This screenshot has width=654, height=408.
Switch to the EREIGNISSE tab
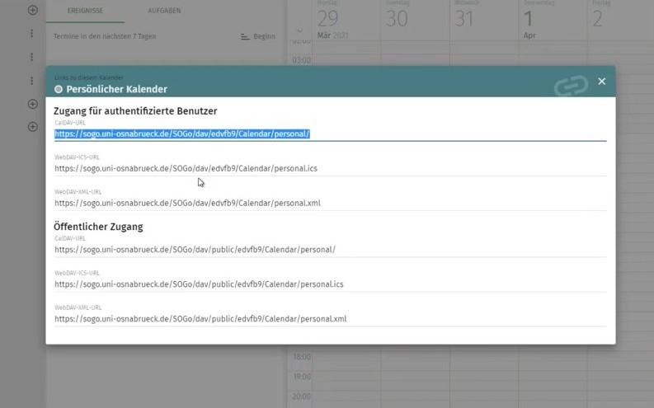pyautogui.click(x=85, y=11)
